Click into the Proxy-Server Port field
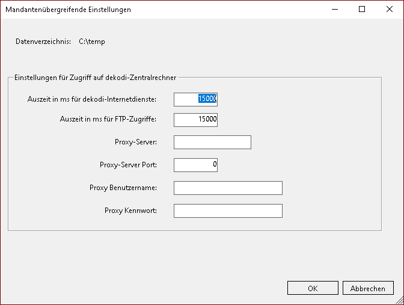The height and width of the screenshot is (305, 404). 195,164
